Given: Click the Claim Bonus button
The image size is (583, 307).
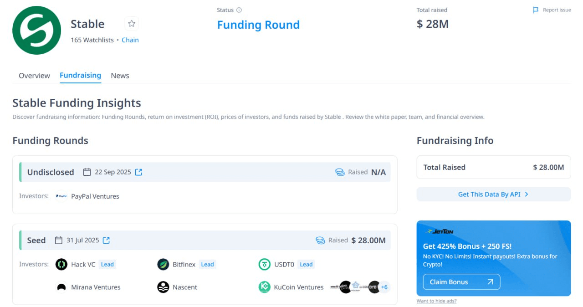Looking at the screenshot, I should tap(461, 282).
